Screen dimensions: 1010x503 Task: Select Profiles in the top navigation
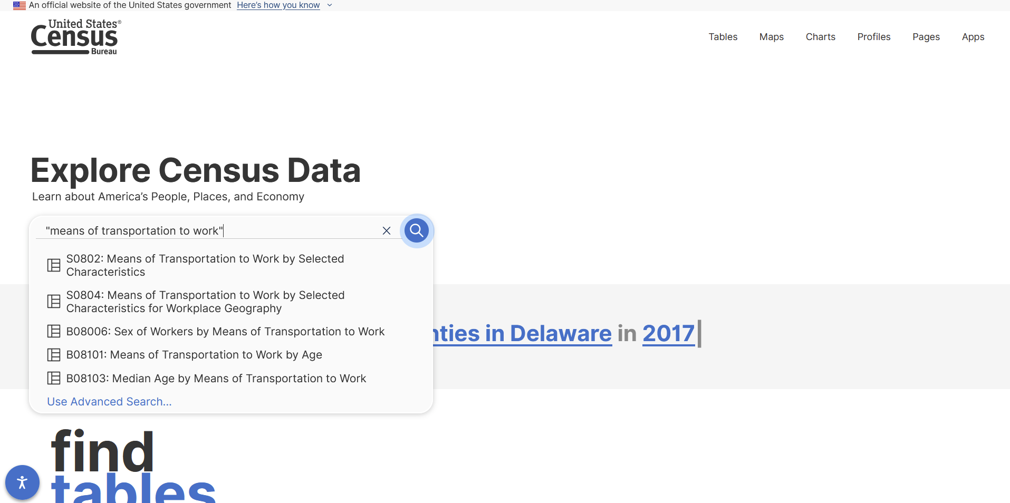click(874, 37)
